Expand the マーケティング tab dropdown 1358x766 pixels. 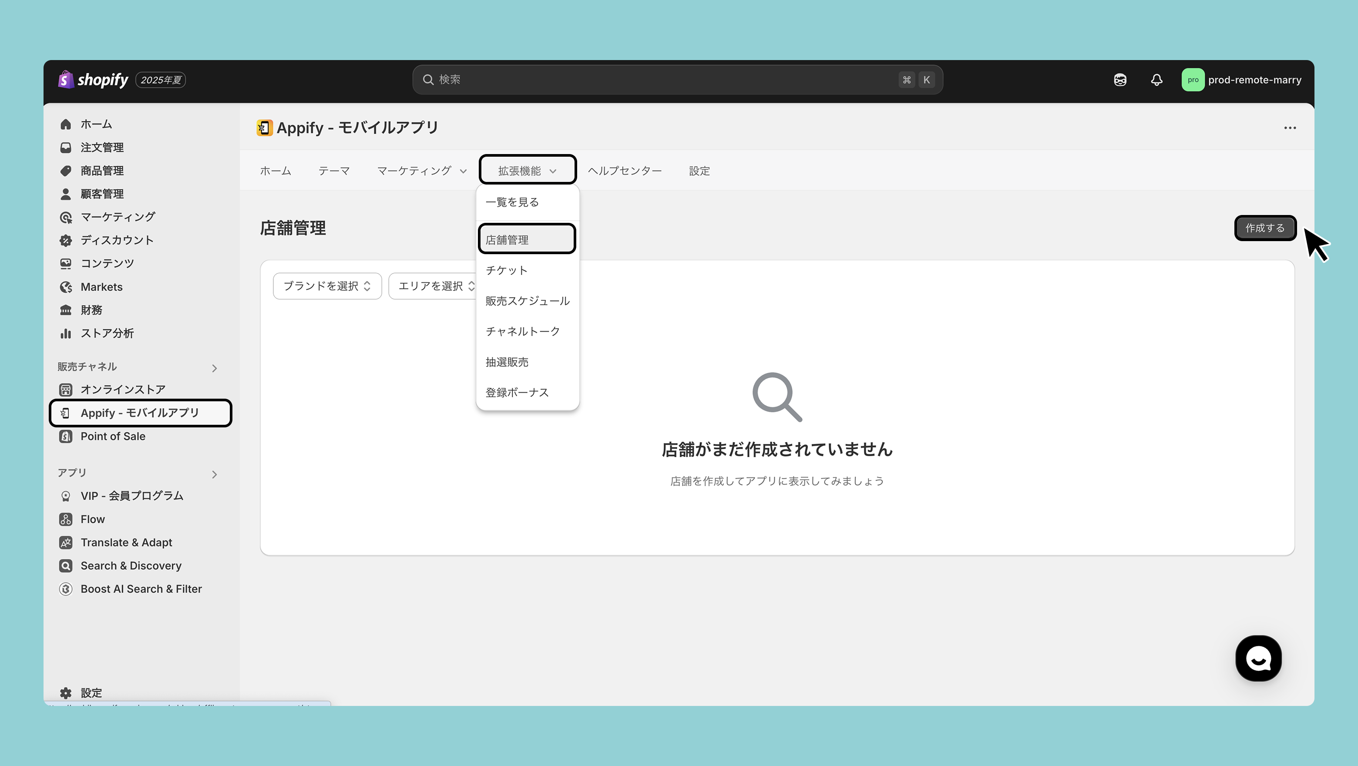click(422, 171)
